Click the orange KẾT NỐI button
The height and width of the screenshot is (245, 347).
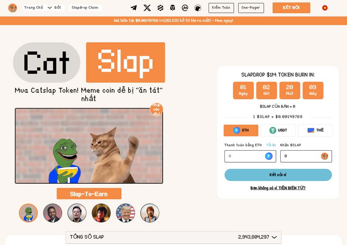coord(291,8)
